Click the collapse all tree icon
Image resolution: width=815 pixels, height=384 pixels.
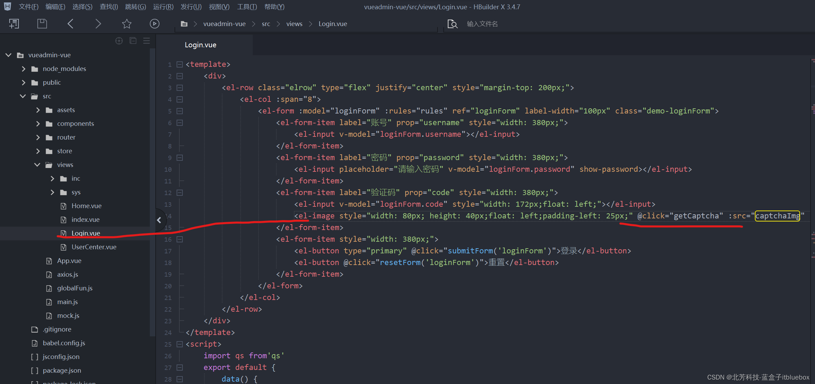(x=133, y=41)
